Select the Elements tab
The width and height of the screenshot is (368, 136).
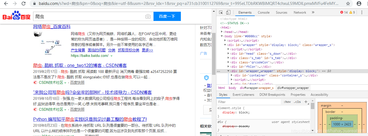point(245,12)
